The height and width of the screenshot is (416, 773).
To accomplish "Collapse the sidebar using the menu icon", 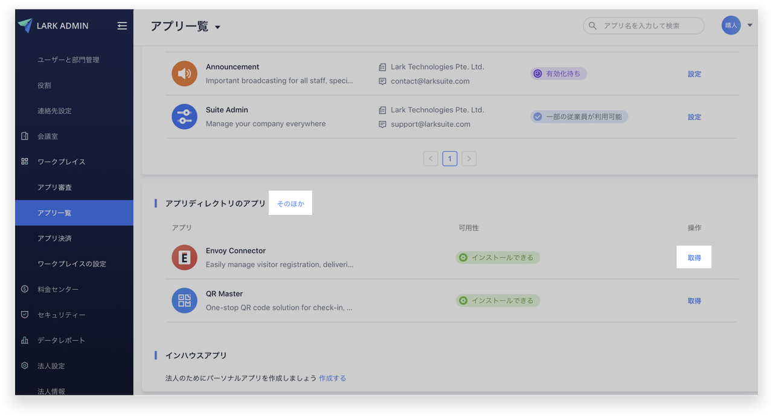I will click(122, 26).
